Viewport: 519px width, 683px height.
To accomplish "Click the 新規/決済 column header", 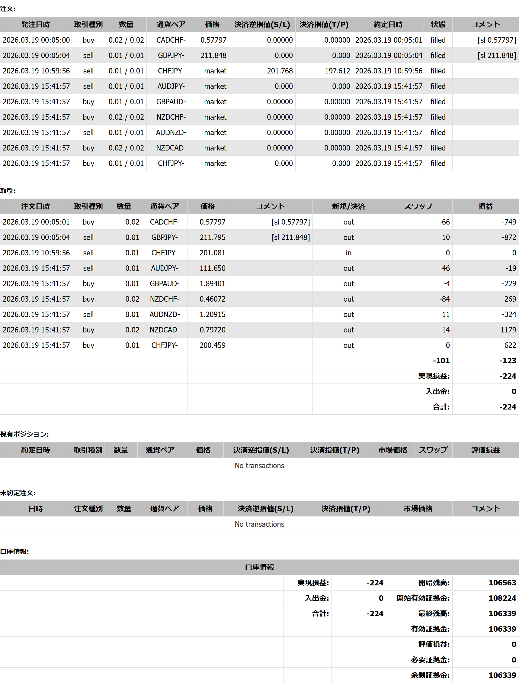I will coord(348,206).
